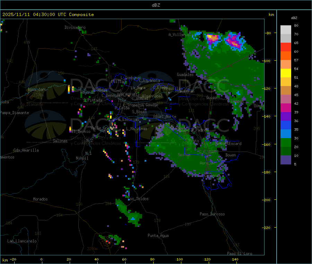Click the Bowen place label
Screen dimensions: 312x264
click(x=231, y=155)
